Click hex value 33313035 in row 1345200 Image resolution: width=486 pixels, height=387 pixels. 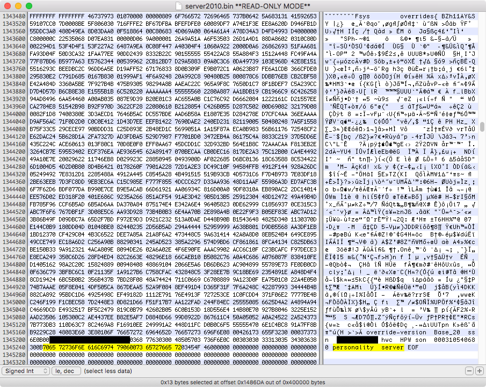point(274,340)
